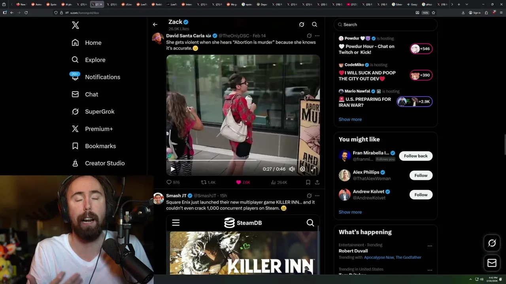Go back using the arrow beside Zack

(x=155, y=24)
